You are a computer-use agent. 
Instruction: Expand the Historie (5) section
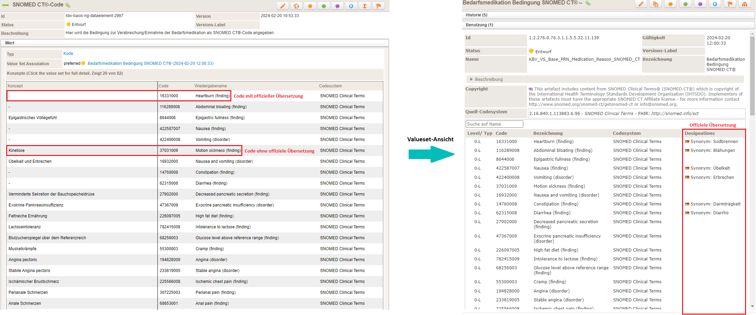click(476, 15)
